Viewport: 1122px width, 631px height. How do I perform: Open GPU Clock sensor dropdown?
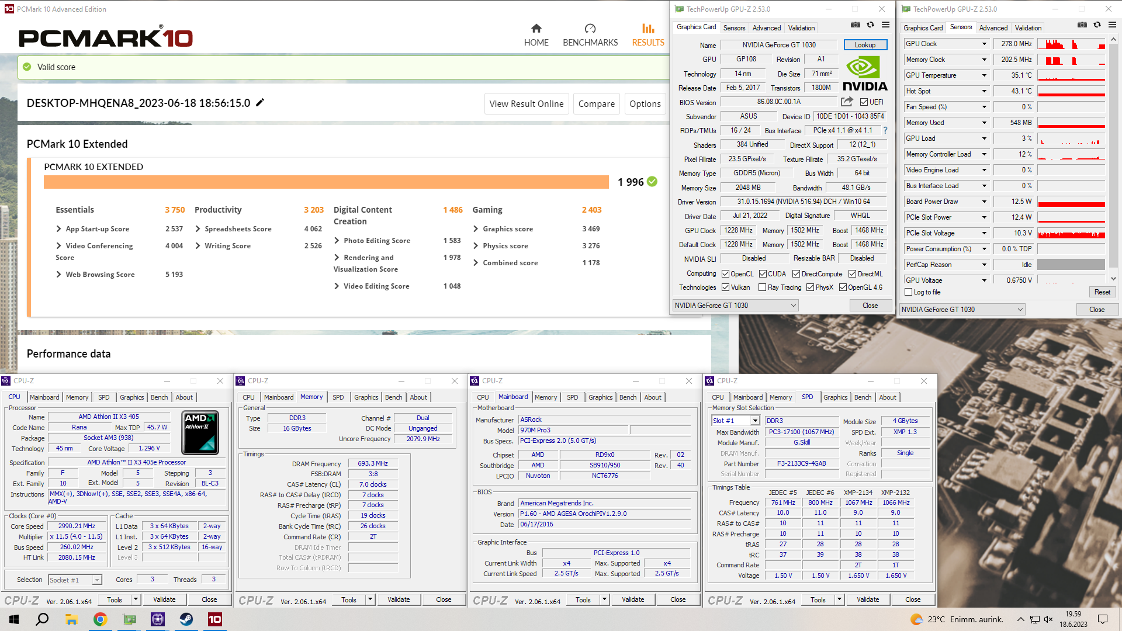[x=984, y=44]
